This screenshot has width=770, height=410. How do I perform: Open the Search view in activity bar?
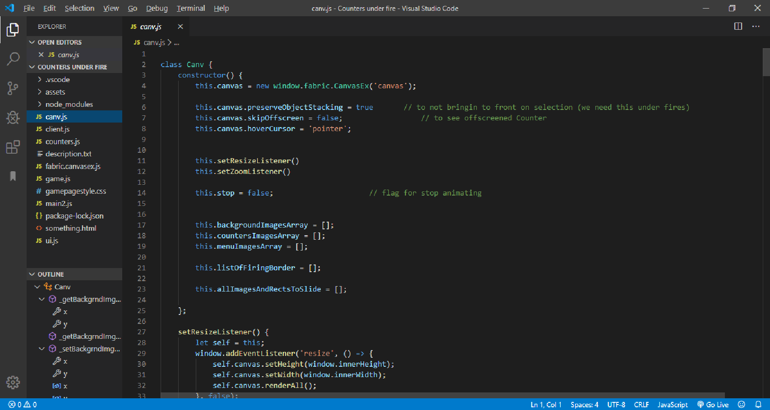(13, 59)
